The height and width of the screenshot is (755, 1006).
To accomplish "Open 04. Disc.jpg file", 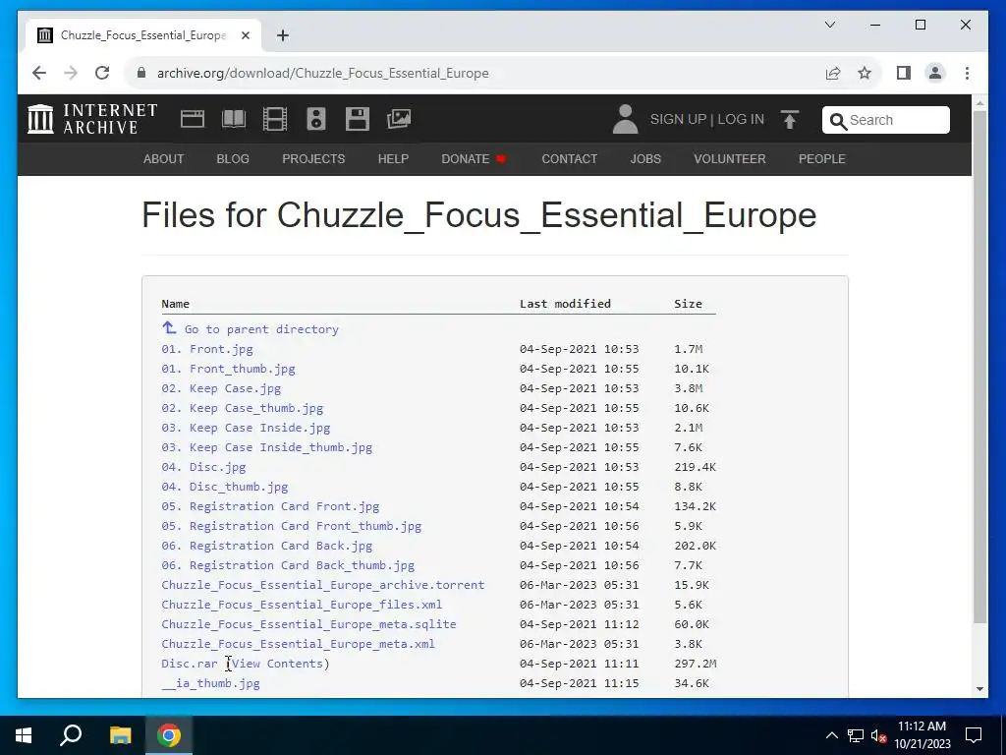I will (x=203, y=467).
